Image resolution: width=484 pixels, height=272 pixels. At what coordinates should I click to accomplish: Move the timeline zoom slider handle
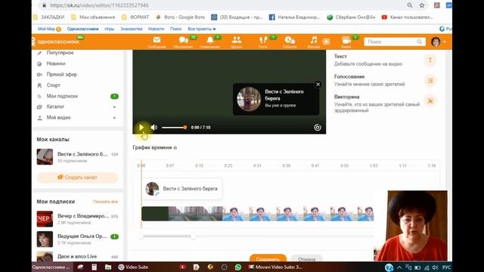194,236
